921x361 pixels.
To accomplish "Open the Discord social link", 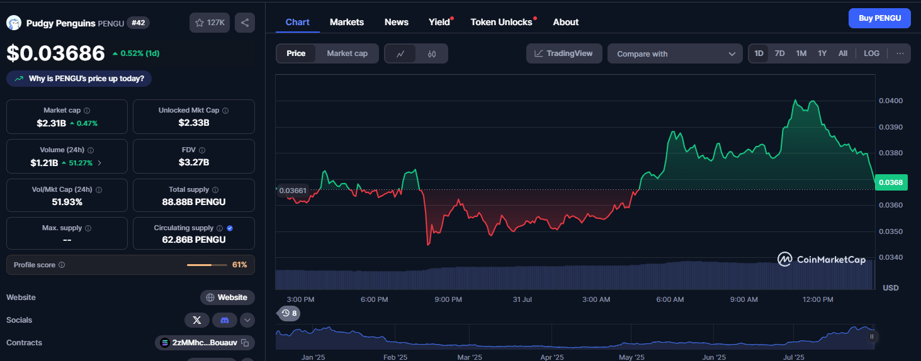I will click(225, 320).
